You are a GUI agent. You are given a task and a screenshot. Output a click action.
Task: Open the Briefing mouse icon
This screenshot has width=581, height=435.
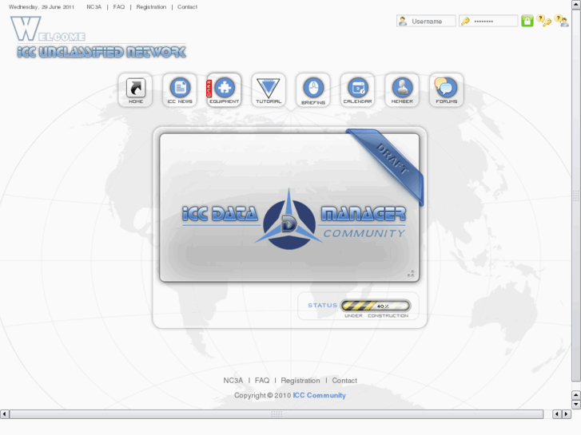313,90
